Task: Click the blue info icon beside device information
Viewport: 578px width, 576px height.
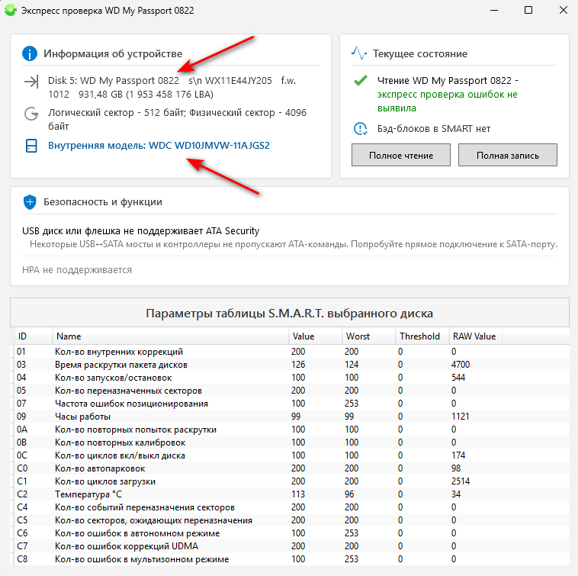Action: pyautogui.click(x=30, y=53)
